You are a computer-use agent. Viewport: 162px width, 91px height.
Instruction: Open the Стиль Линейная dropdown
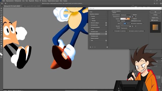126,21
